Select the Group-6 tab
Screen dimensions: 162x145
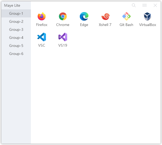16,54
